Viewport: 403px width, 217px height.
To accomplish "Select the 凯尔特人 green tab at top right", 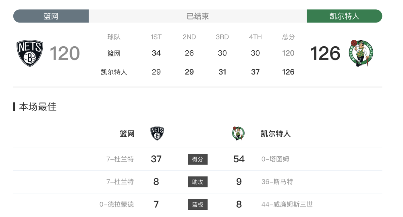I will click(x=344, y=16).
